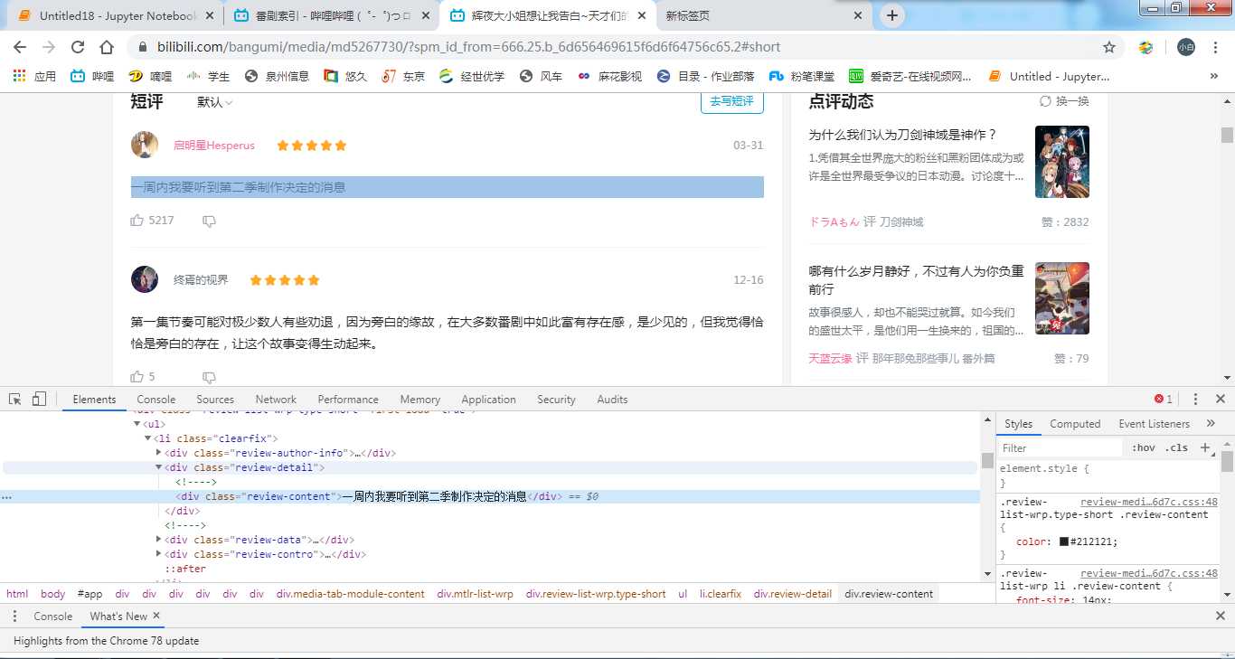Image resolution: width=1235 pixels, height=659 pixels.
Task: Toggle the .cls class editor
Action: point(1176,447)
